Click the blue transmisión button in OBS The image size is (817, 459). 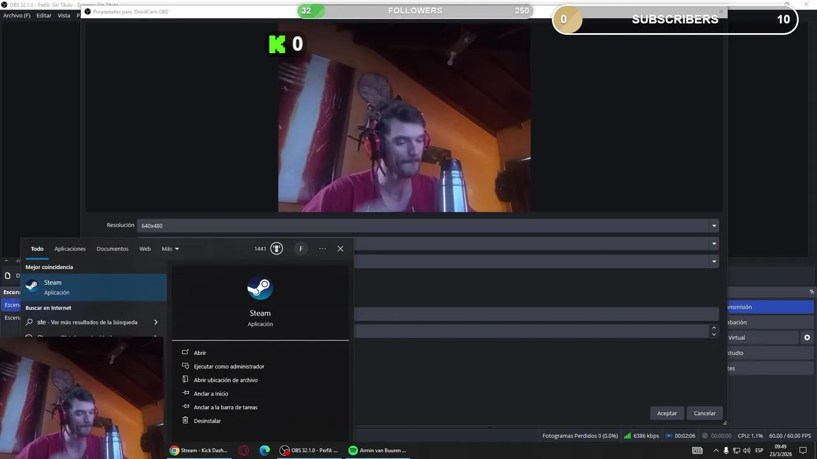(x=770, y=307)
